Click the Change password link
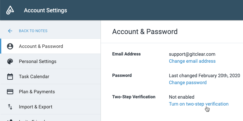The height and width of the screenshot is (121, 243). tap(188, 83)
